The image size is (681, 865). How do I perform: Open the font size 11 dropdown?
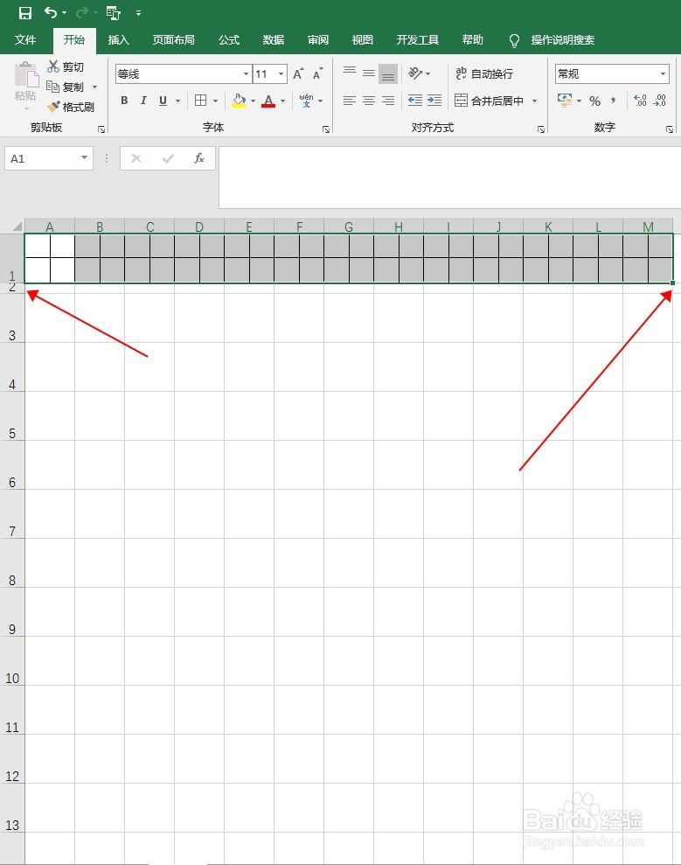pyautogui.click(x=281, y=74)
